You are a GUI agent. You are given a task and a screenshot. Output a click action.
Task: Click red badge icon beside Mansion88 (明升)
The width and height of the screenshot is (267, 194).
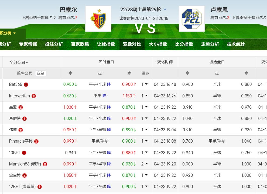(45, 164)
